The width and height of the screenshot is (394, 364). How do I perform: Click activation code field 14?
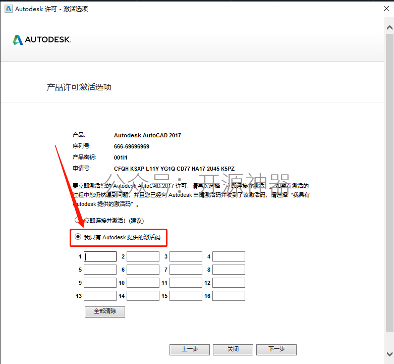point(143,296)
